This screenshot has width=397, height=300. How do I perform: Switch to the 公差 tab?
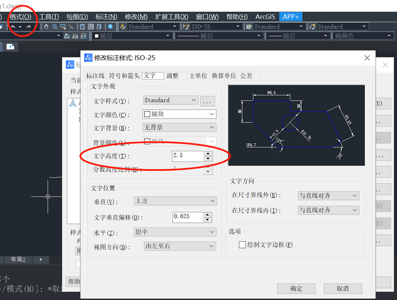pos(248,76)
